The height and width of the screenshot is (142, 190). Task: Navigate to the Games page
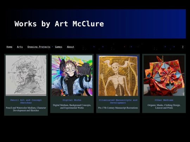click(x=58, y=47)
